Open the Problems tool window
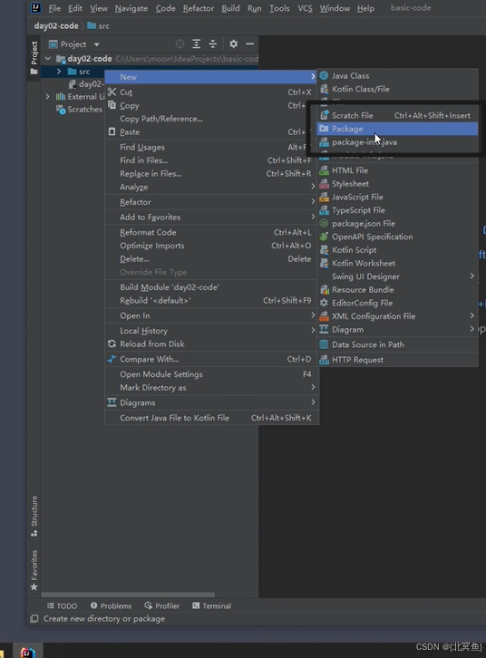Screen dimensions: 486x658 (111, 606)
